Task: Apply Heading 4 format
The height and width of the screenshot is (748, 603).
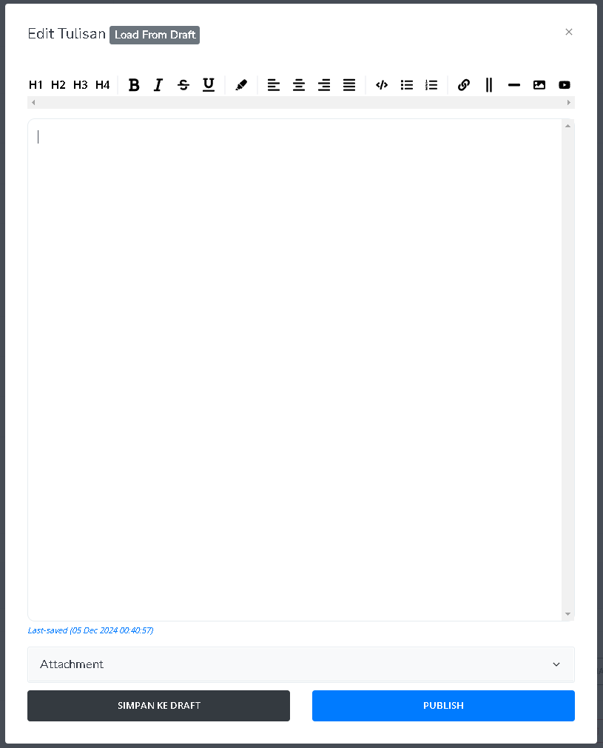Action: (103, 85)
